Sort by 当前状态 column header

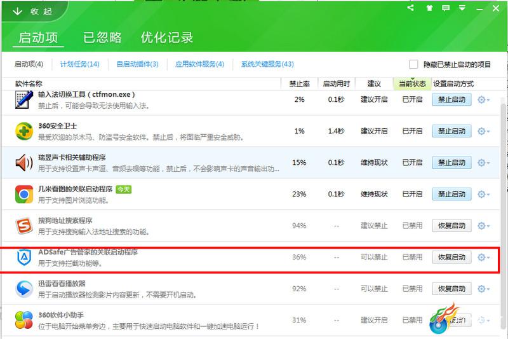(x=412, y=84)
